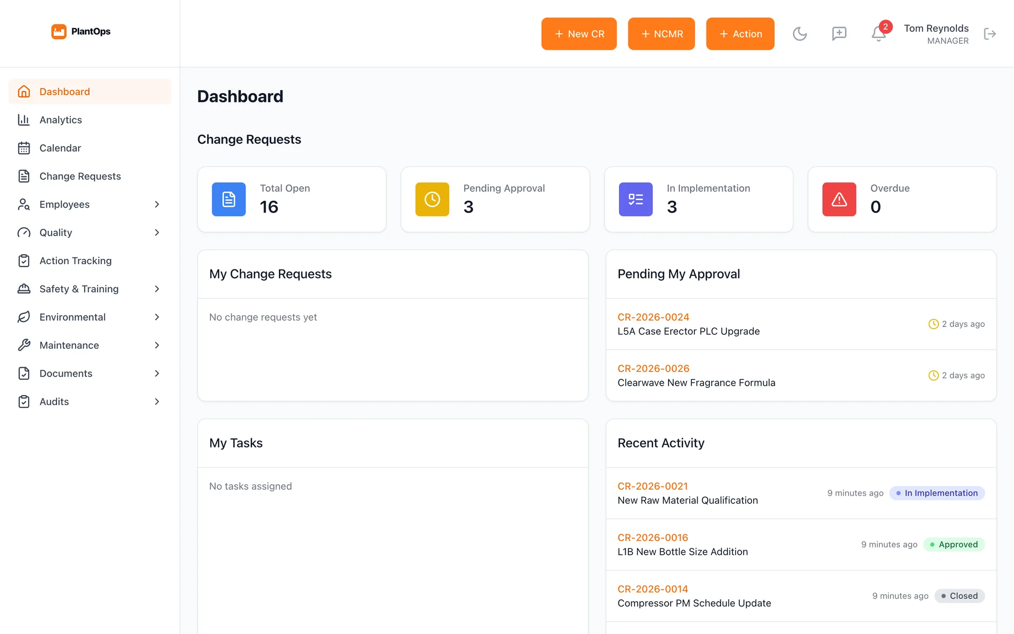Screen dimensions: 1014x634
Task: Click the Pending Approval clock icon
Action: tap(432, 199)
